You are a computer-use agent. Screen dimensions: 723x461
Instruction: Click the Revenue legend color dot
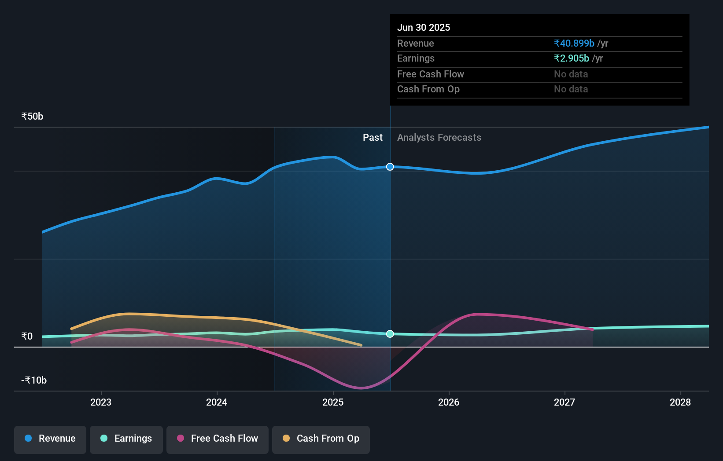point(28,439)
